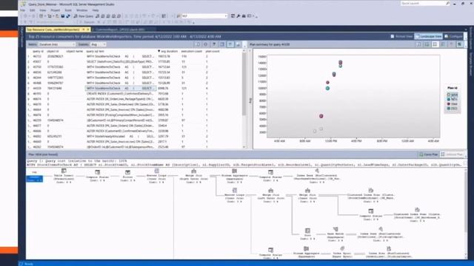
Task: Click the New Query toolbar button
Action: 84,16
